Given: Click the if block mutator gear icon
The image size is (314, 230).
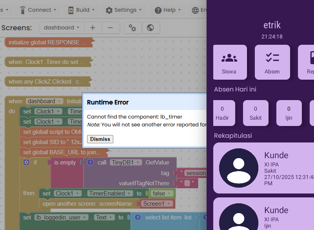Looking at the screenshot, I should pyautogui.click(x=26, y=162).
